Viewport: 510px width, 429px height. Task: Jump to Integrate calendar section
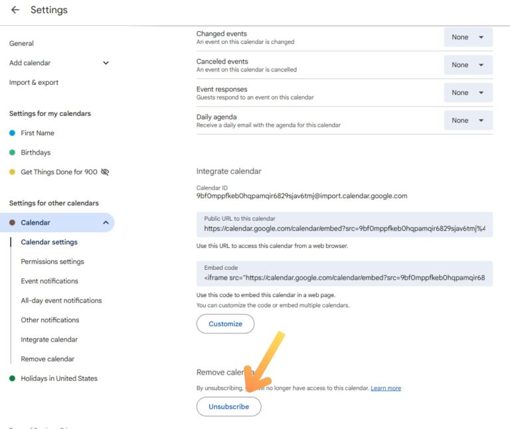[49, 339]
